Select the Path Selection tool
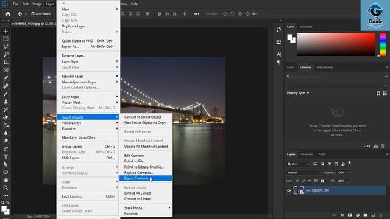Image resolution: width=390 pixels, height=219 pixels. 5,164
